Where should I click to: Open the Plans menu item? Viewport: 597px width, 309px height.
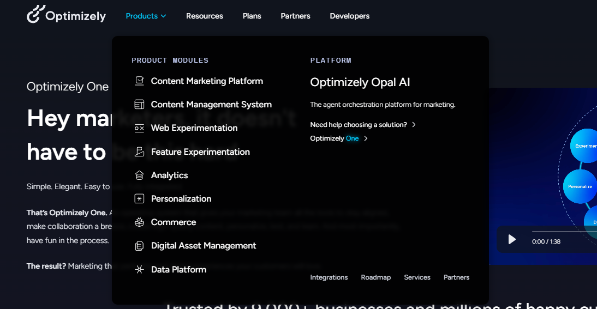click(x=252, y=16)
